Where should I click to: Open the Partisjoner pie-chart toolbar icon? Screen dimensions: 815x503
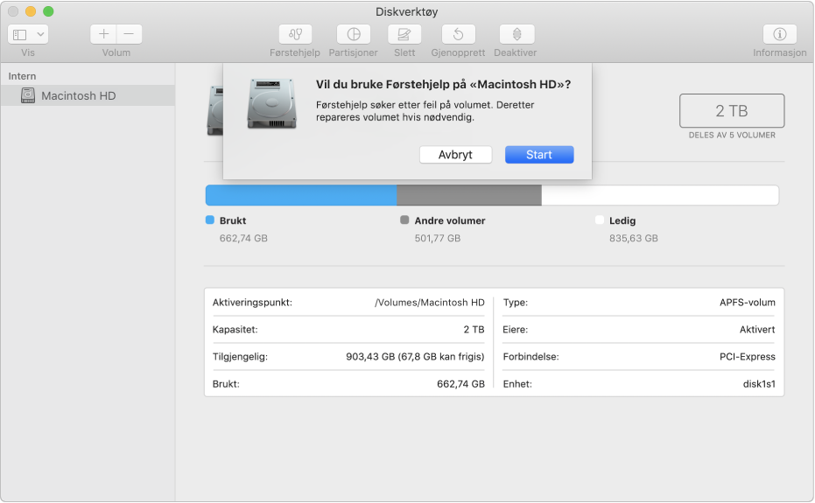click(x=354, y=34)
